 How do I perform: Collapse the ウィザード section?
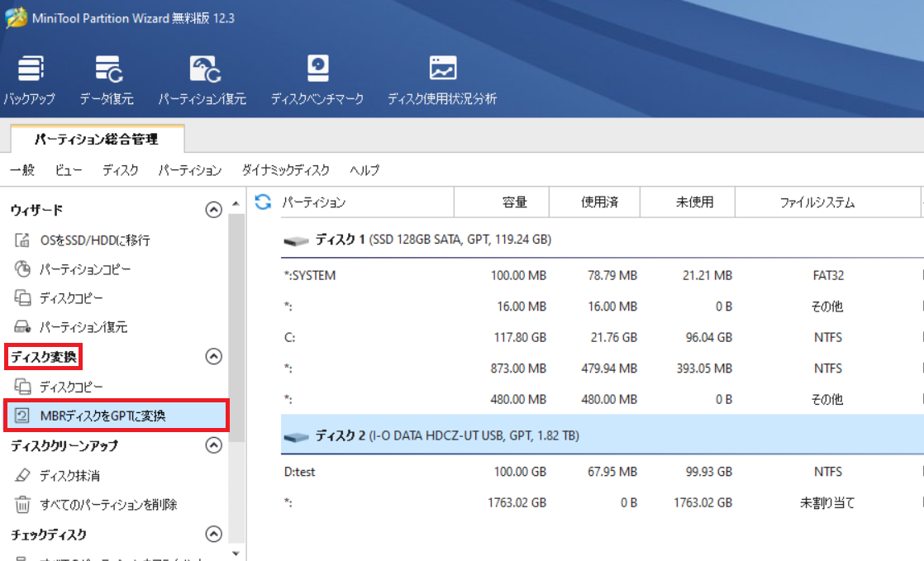tap(213, 209)
